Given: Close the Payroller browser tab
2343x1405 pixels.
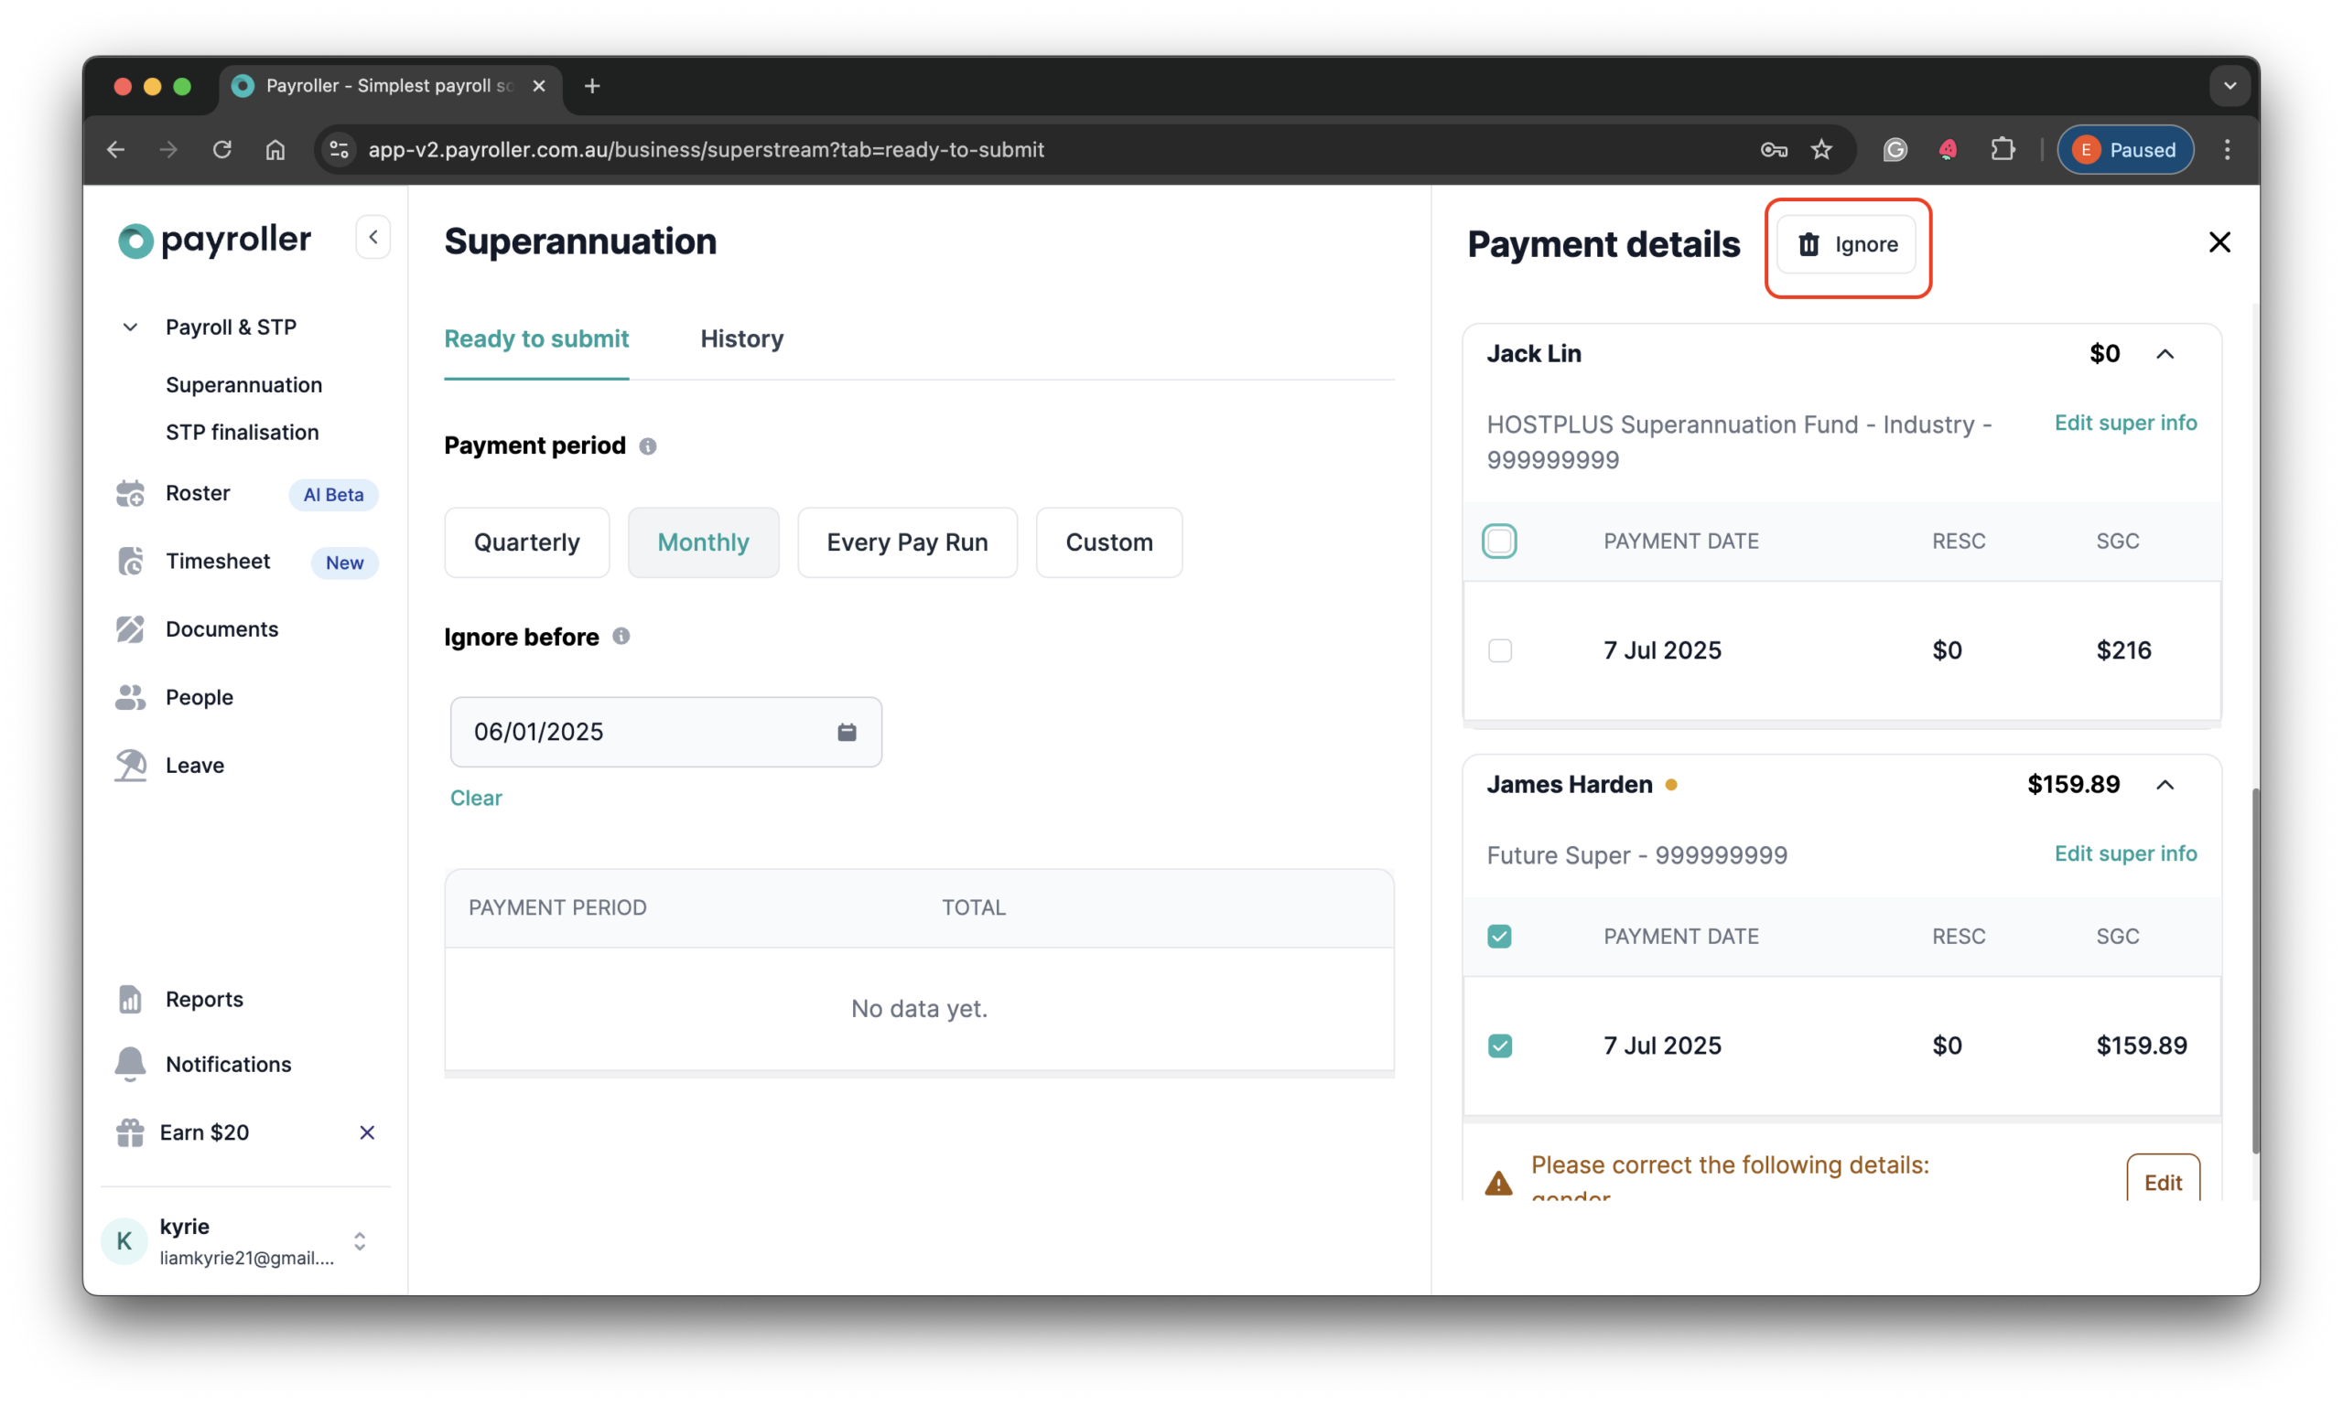Looking at the screenshot, I should pos(540,86).
